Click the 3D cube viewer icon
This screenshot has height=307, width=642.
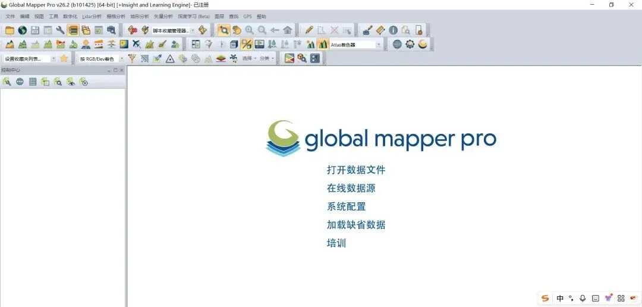pos(234,44)
